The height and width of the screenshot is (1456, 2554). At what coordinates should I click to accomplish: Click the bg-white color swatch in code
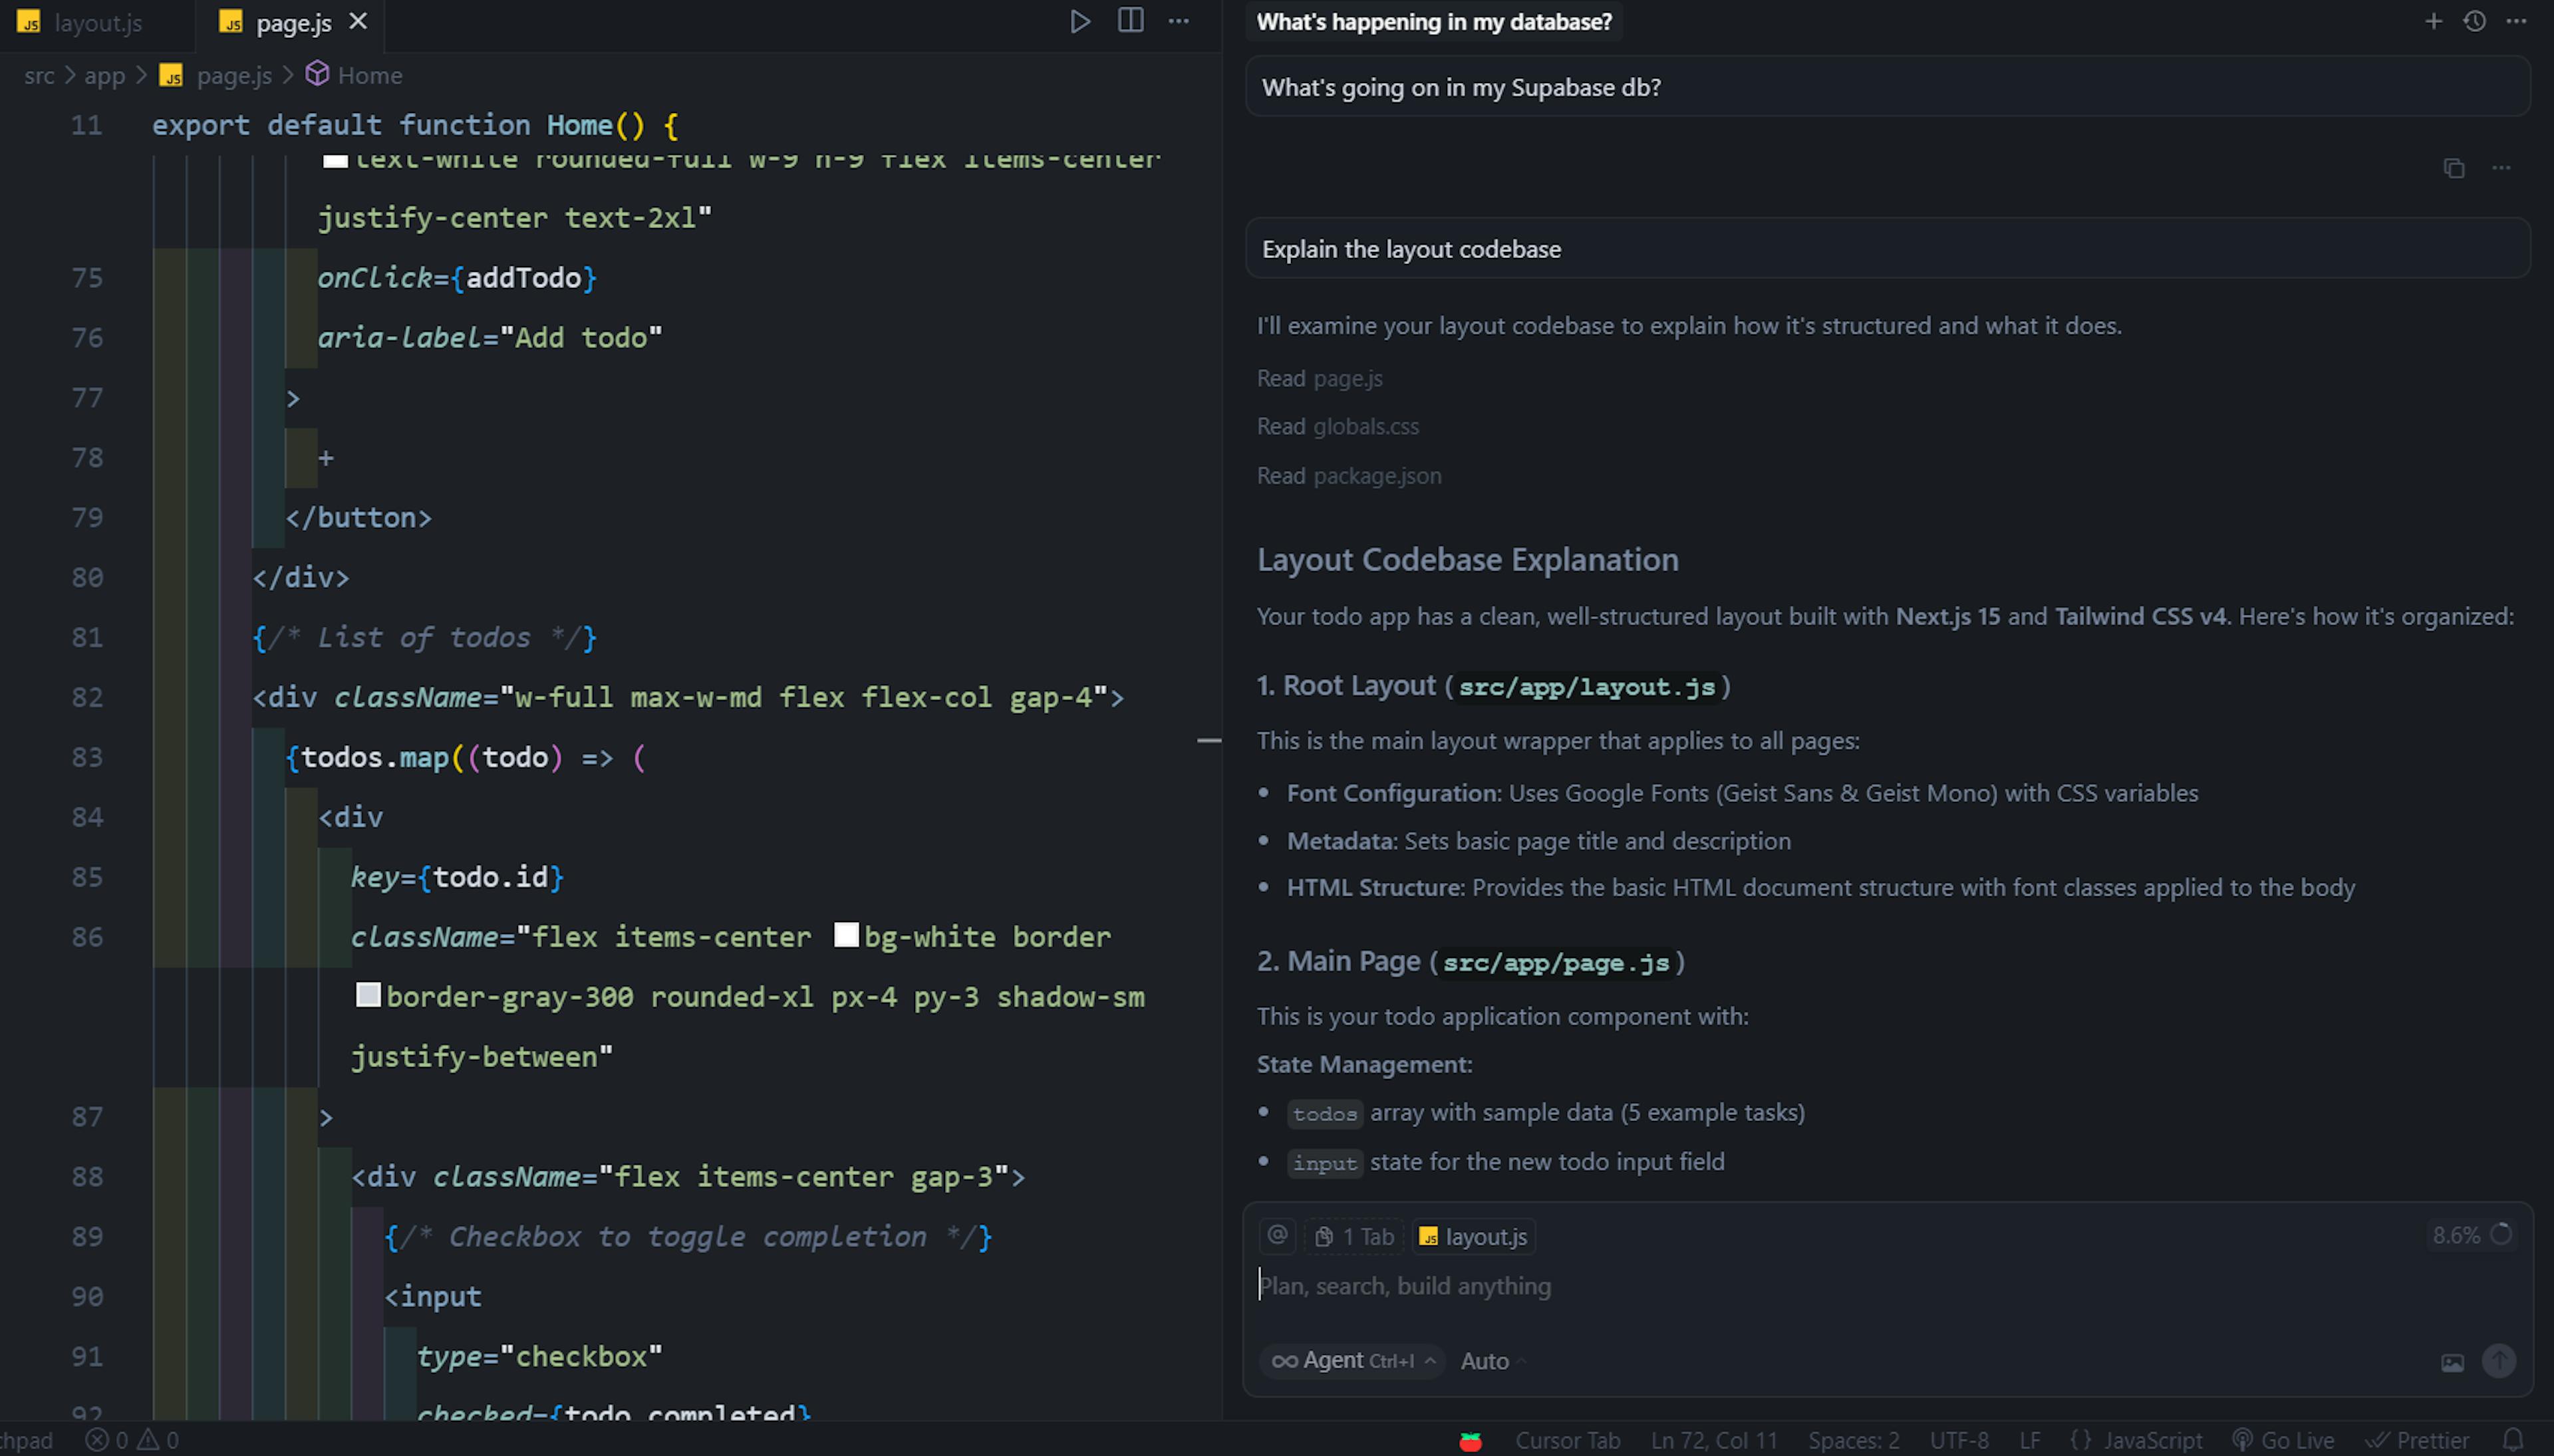pos(846,935)
